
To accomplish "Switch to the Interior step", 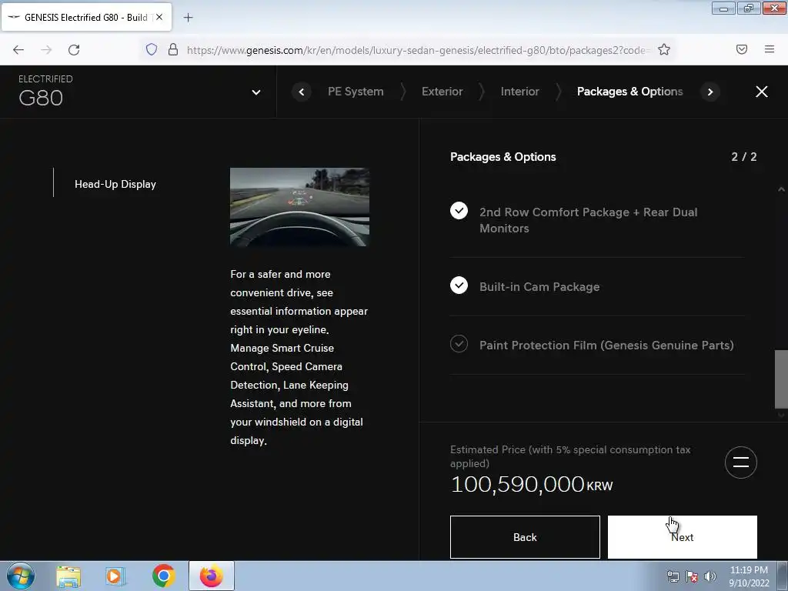I will tap(519, 92).
